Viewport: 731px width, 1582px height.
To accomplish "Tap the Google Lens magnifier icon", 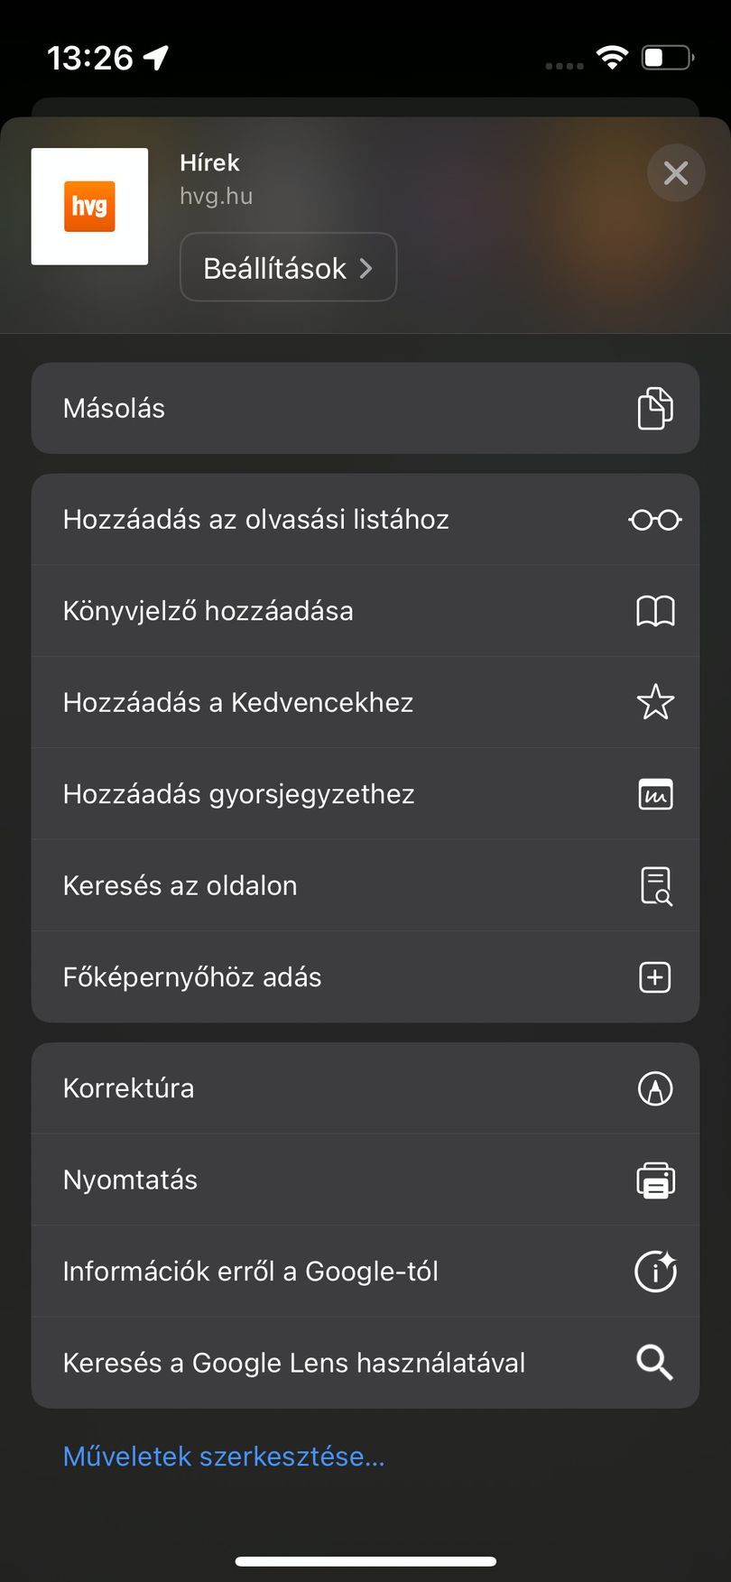I will point(655,1363).
